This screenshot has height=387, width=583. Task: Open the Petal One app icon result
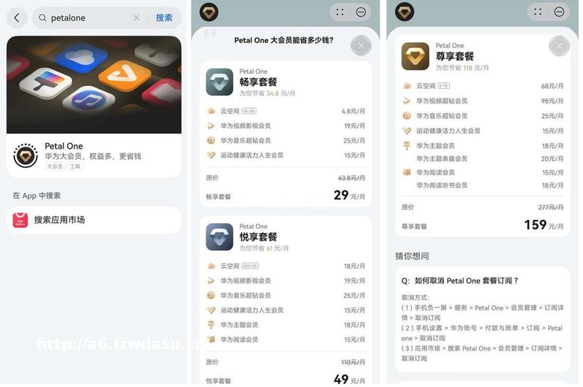(26, 155)
